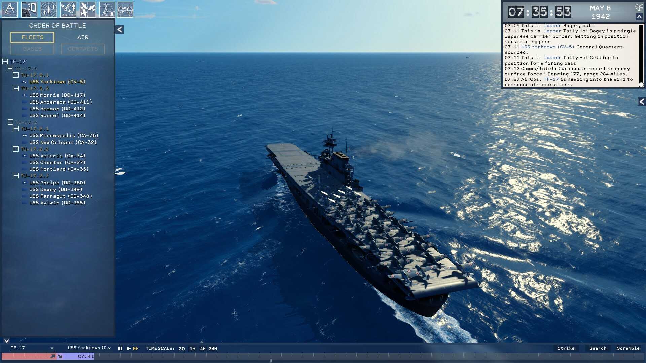Screen dimensions: 646x363
Task: Open the radar scope display
Action: point(49,9)
